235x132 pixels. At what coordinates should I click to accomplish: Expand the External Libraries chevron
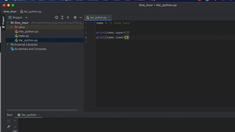7,44
